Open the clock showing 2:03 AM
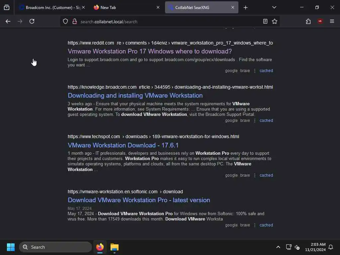The width and height of the screenshot is (340, 255). tap(315, 247)
